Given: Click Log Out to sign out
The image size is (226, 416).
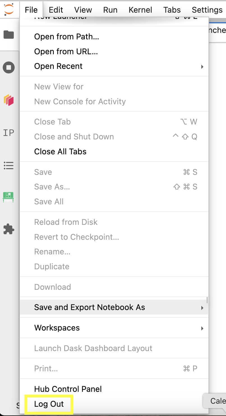Looking at the screenshot, I should (49, 404).
